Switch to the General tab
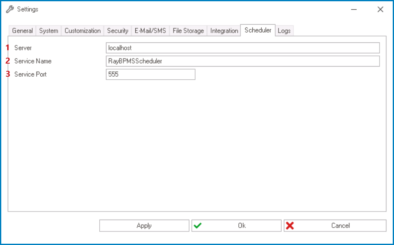This screenshot has width=394, height=245. [x=22, y=31]
